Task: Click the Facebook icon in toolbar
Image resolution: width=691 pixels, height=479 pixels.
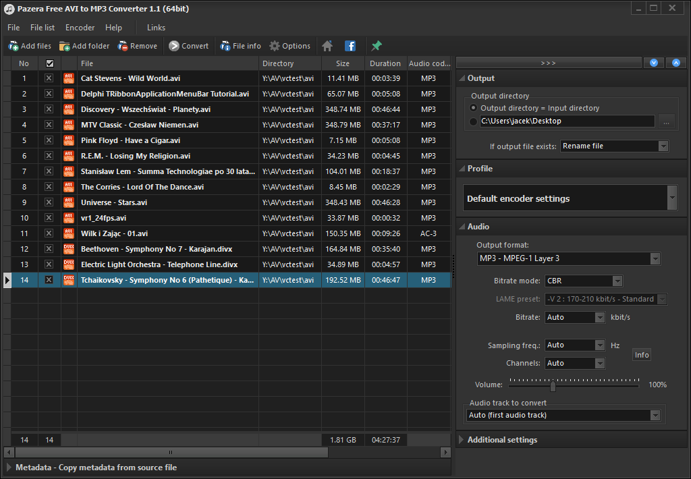Action: coord(350,46)
